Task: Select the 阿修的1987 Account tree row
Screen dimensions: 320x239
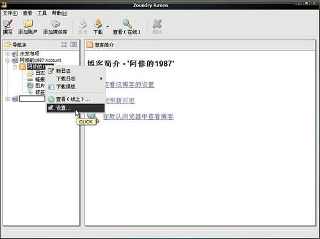Action: coord(40,60)
